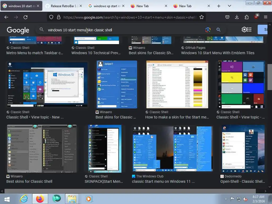Click the Firefox taskbar icon

[40, 199]
